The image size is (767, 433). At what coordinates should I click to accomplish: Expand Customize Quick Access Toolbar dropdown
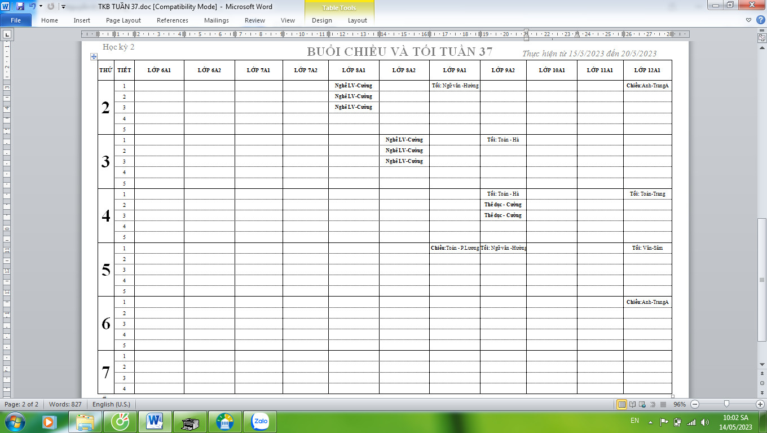tap(63, 7)
